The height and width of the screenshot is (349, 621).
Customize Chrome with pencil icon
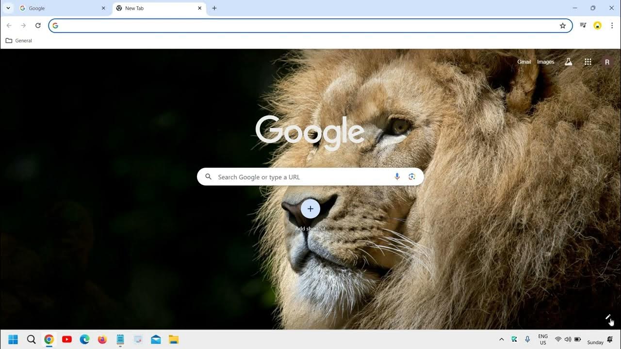pyautogui.click(x=608, y=317)
